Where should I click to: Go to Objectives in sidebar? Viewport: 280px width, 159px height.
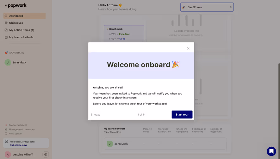[x=16, y=23]
